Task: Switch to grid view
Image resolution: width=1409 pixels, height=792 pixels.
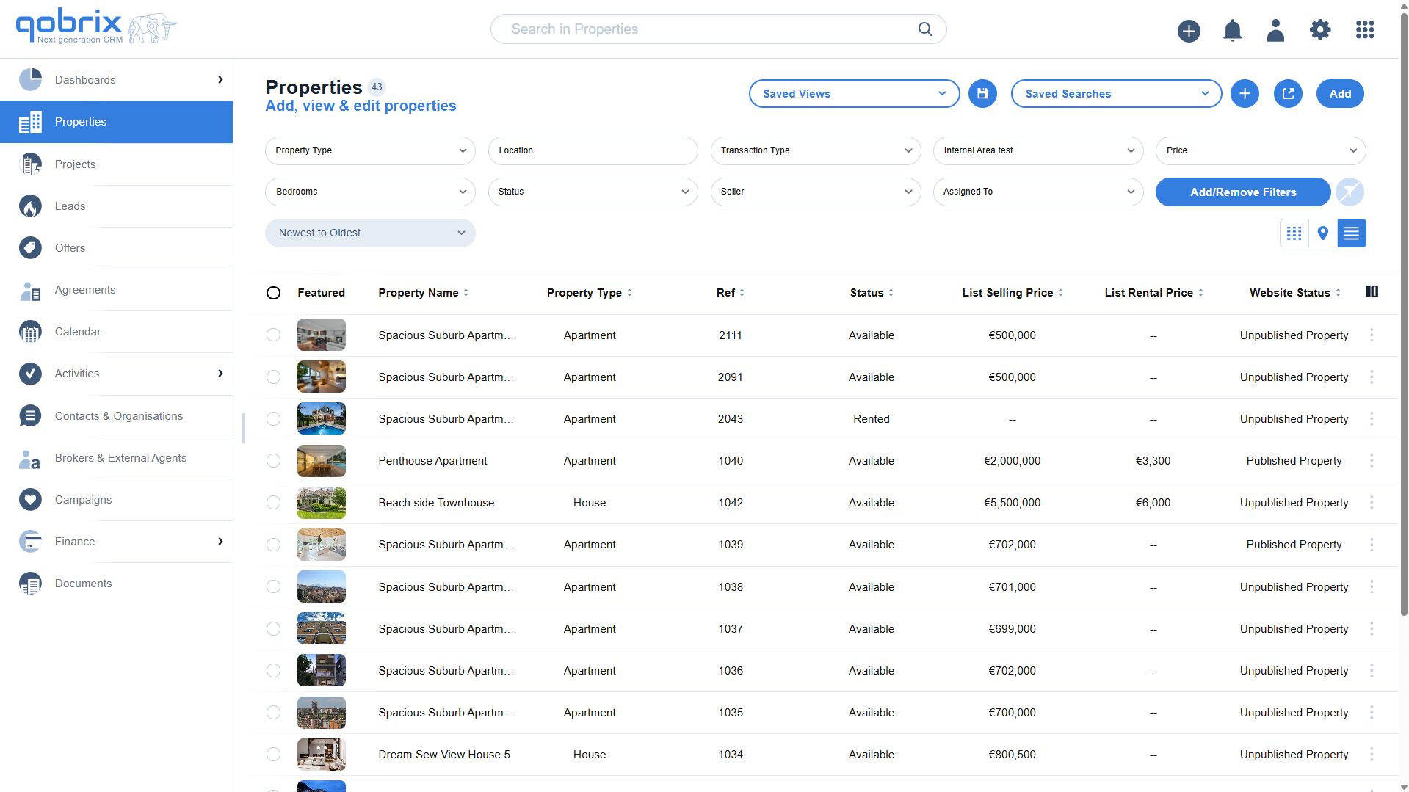Action: click(1294, 233)
